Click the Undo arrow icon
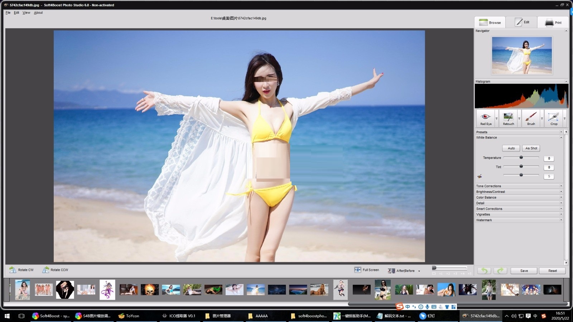573x322 pixels. [x=484, y=270]
